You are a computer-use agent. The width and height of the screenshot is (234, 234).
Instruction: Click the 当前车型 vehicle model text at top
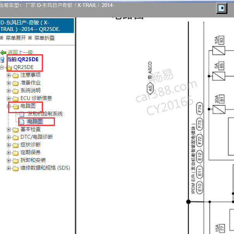[57, 5]
